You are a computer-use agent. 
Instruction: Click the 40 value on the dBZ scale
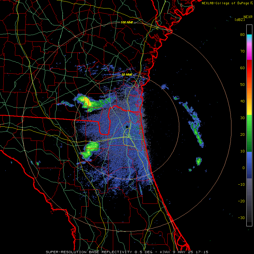(242, 101)
